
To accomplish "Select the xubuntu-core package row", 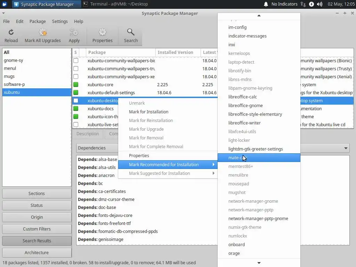I will tap(145, 85).
